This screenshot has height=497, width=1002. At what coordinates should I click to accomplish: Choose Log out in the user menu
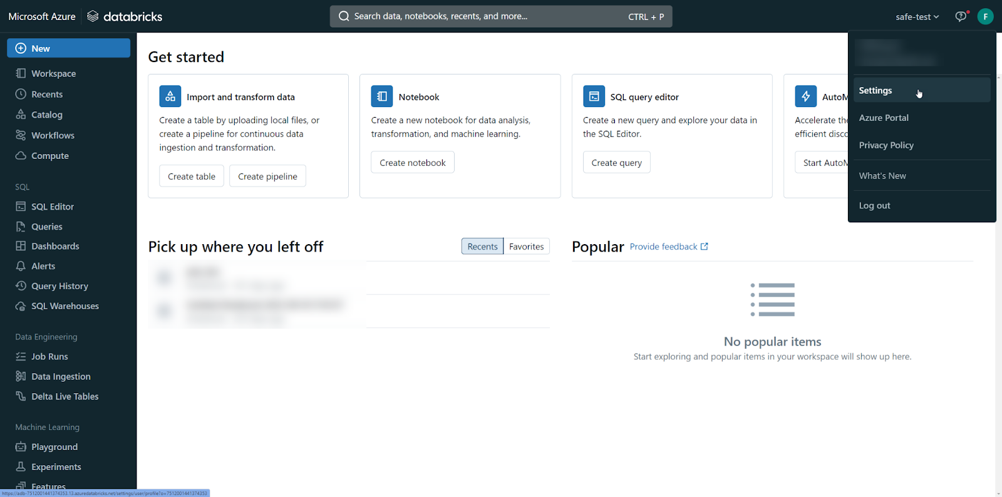[x=922, y=205]
